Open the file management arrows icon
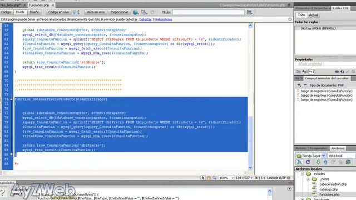The width and height of the screenshot is (356, 200). pos(249,12)
